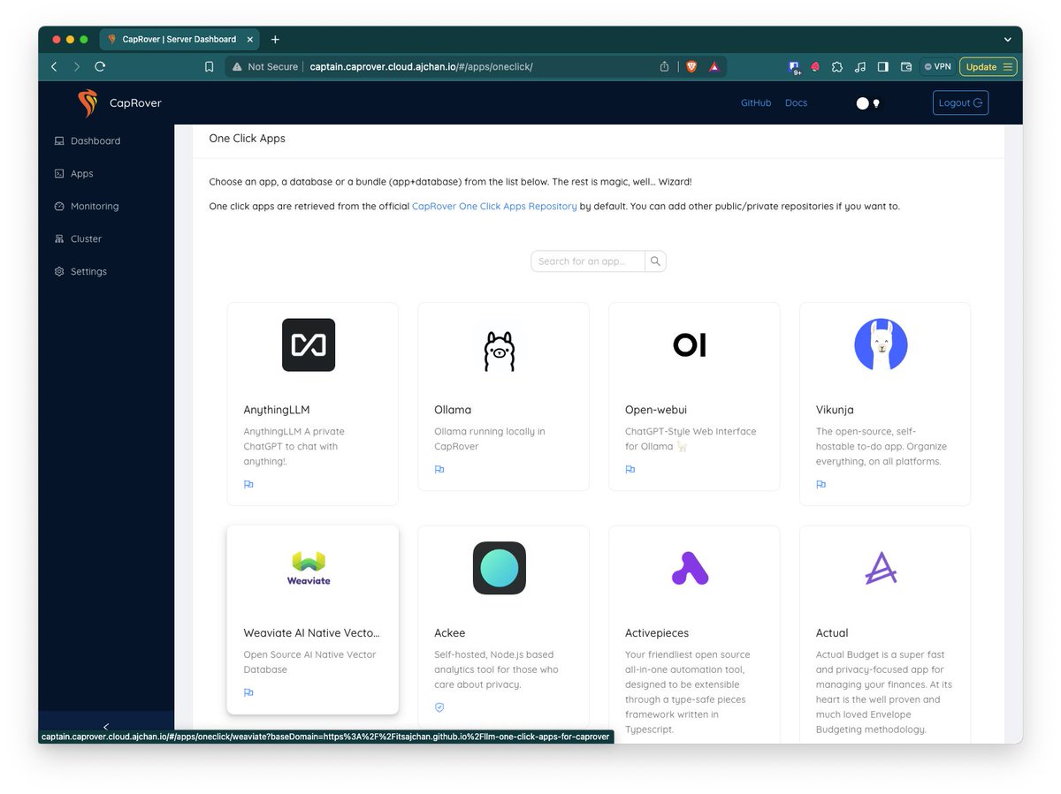This screenshot has height=794, width=1061.
Task: Click the flag icon on Vikunja card
Action: 821,484
